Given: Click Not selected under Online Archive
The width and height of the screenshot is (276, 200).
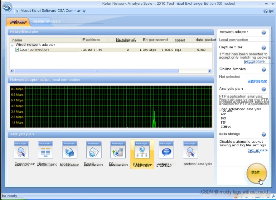Looking at the screenshot, I should click(229, 77).
